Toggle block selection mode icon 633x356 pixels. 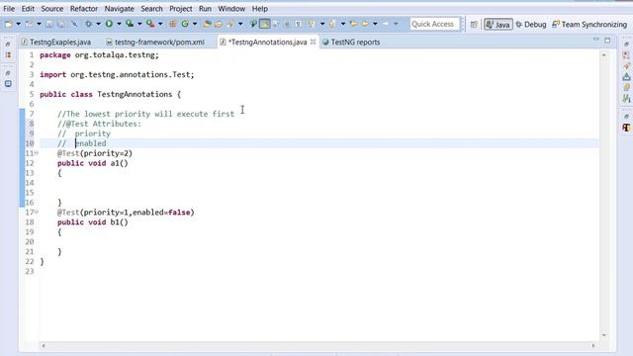click(287, 24)
